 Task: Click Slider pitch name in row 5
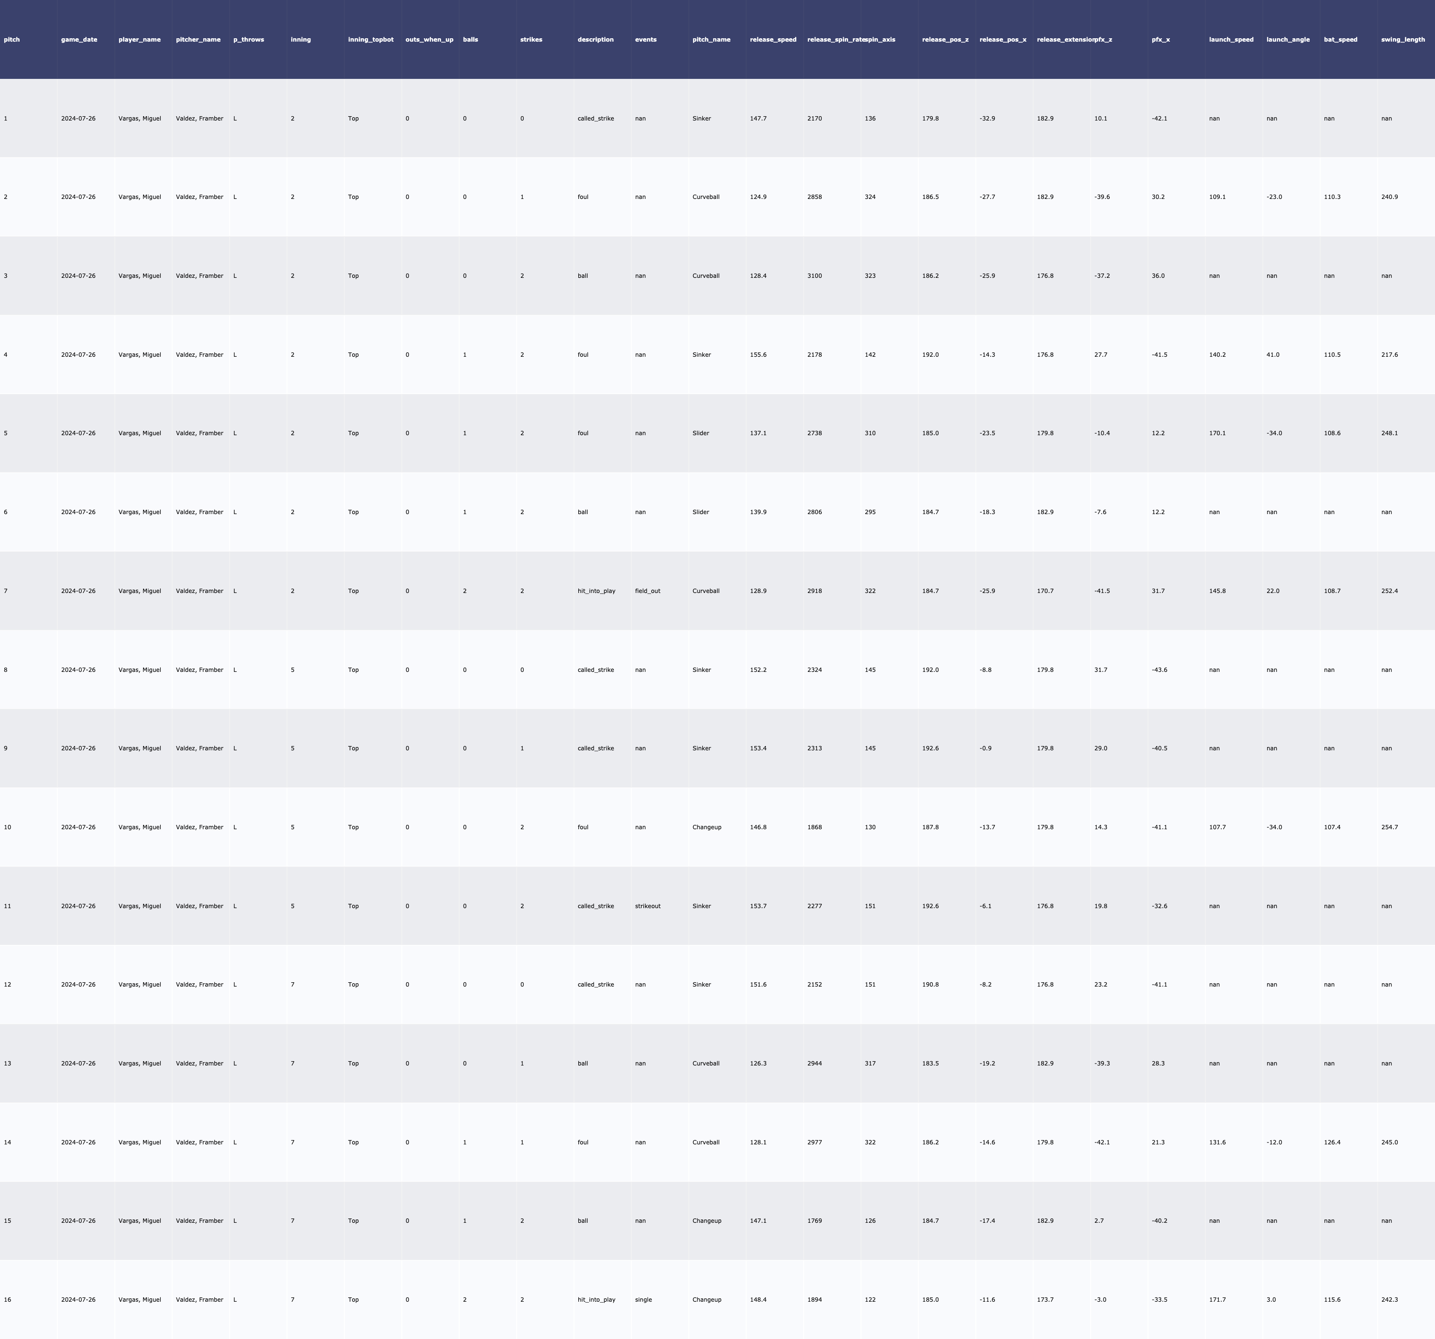pyautogui.click(x=700, y=434)
